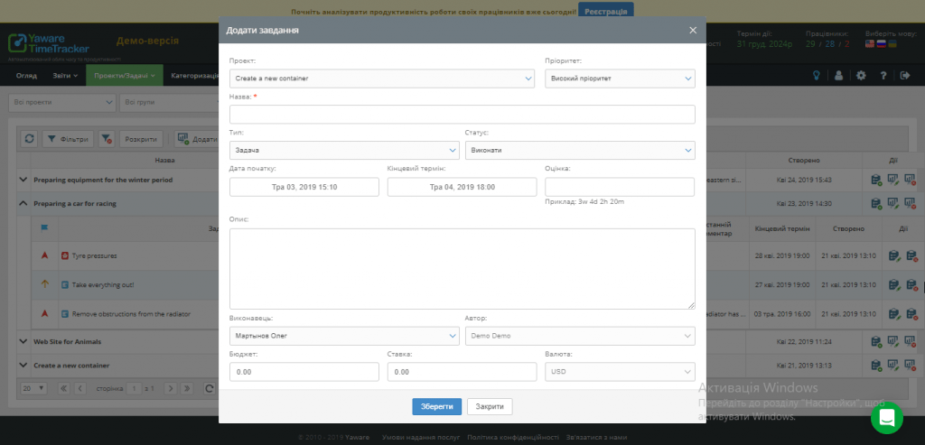Screen dimensions: 925x445
Task: Expand the Статус dropdown
Action: [579, 150]
